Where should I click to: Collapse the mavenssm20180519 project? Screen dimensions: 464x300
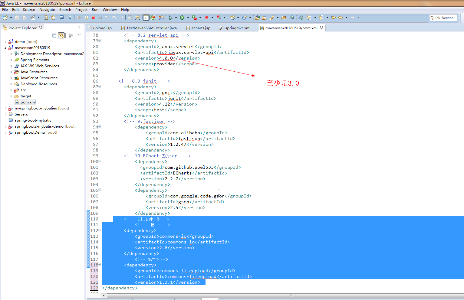pos(5,48)
